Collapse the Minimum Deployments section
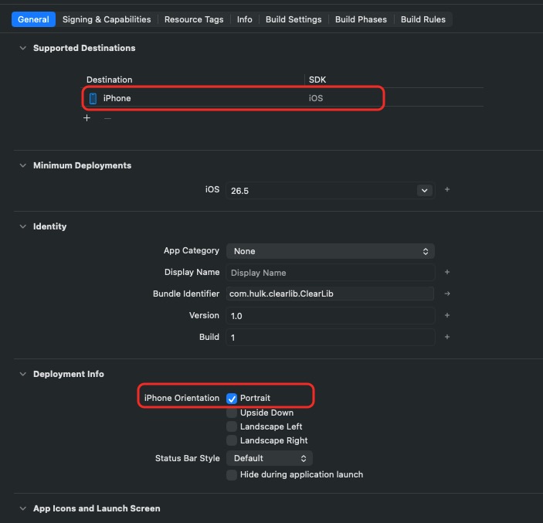This screenshot has width=543, height=523. 23,165
